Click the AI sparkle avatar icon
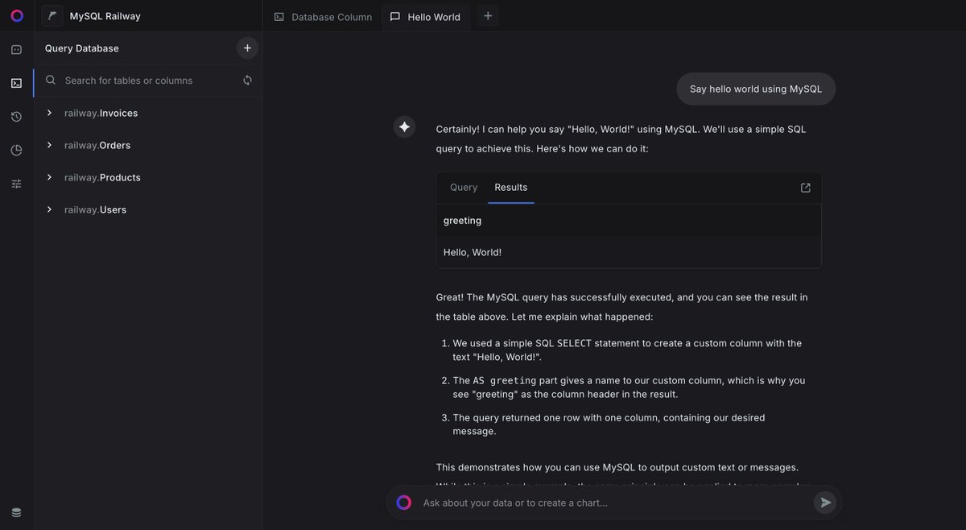The height and width of the screenshot is (530, 966). point(404,127)
